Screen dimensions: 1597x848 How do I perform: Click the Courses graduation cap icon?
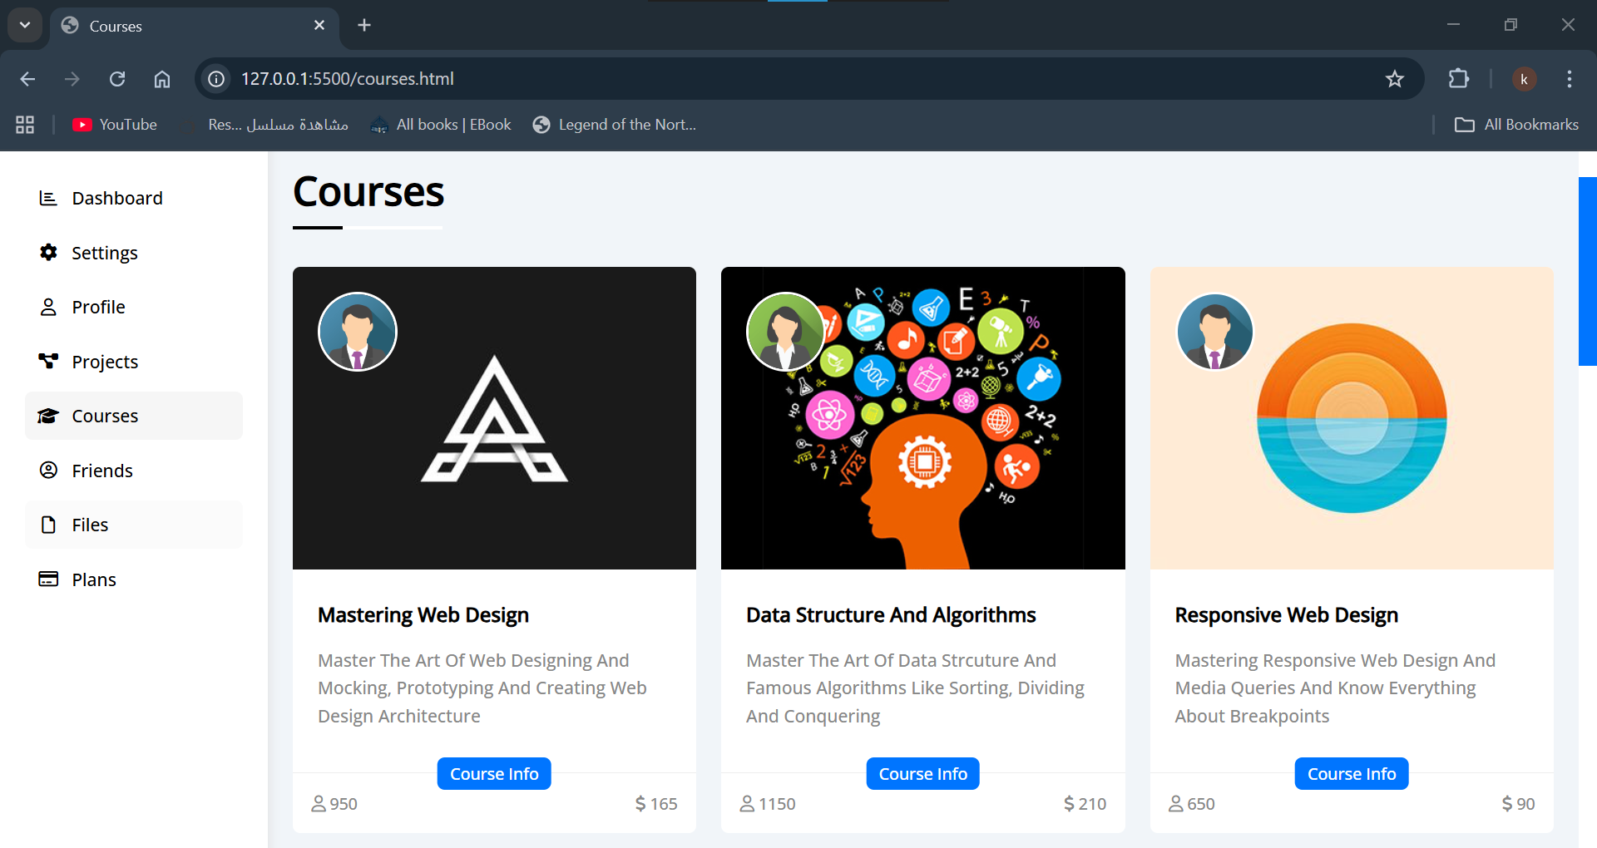pyautogui.click(x=48, y=416)
